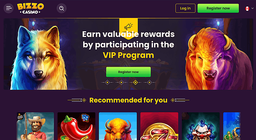Click the Bizzo Casino logo
This screenshot has height=140, width=256.
point(31,8)
